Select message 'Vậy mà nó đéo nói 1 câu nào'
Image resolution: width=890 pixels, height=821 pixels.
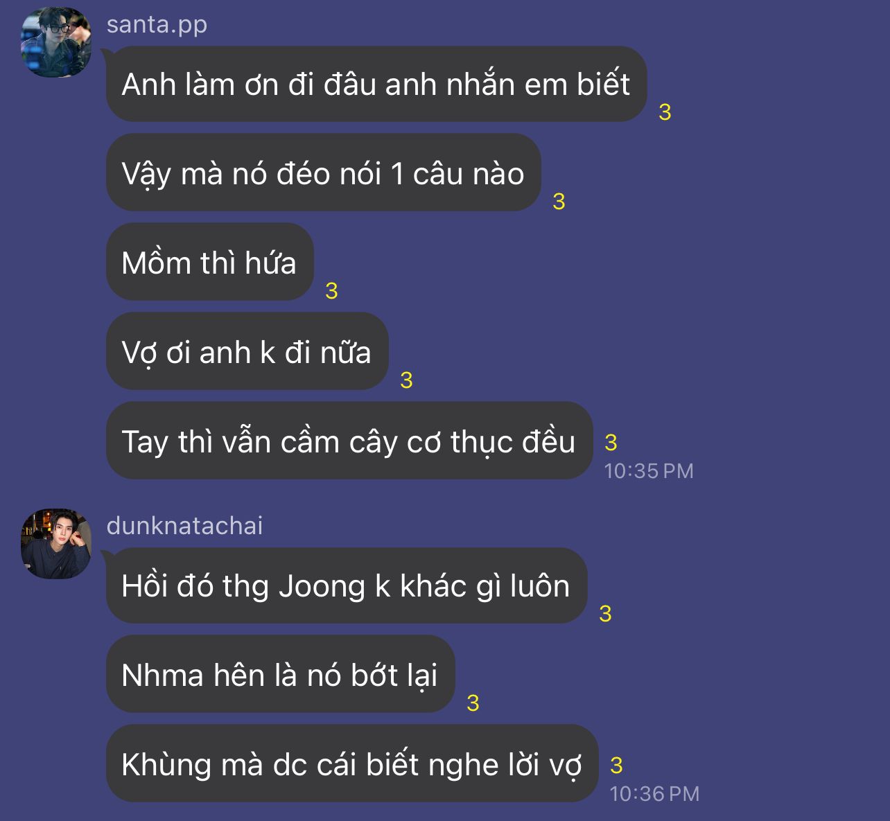323,173
